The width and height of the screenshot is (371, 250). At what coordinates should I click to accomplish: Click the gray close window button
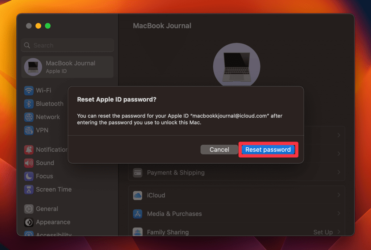click(29, 26)
